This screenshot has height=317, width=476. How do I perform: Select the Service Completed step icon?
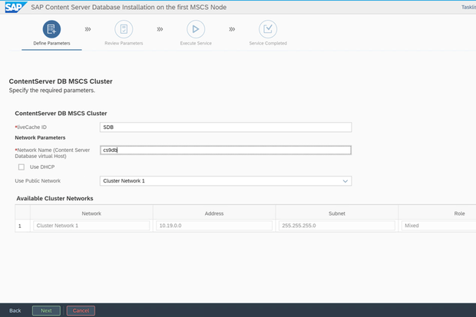(x=268, y=29)
